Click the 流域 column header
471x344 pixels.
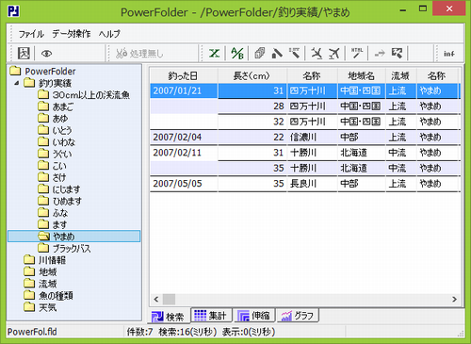click(401, 75)
